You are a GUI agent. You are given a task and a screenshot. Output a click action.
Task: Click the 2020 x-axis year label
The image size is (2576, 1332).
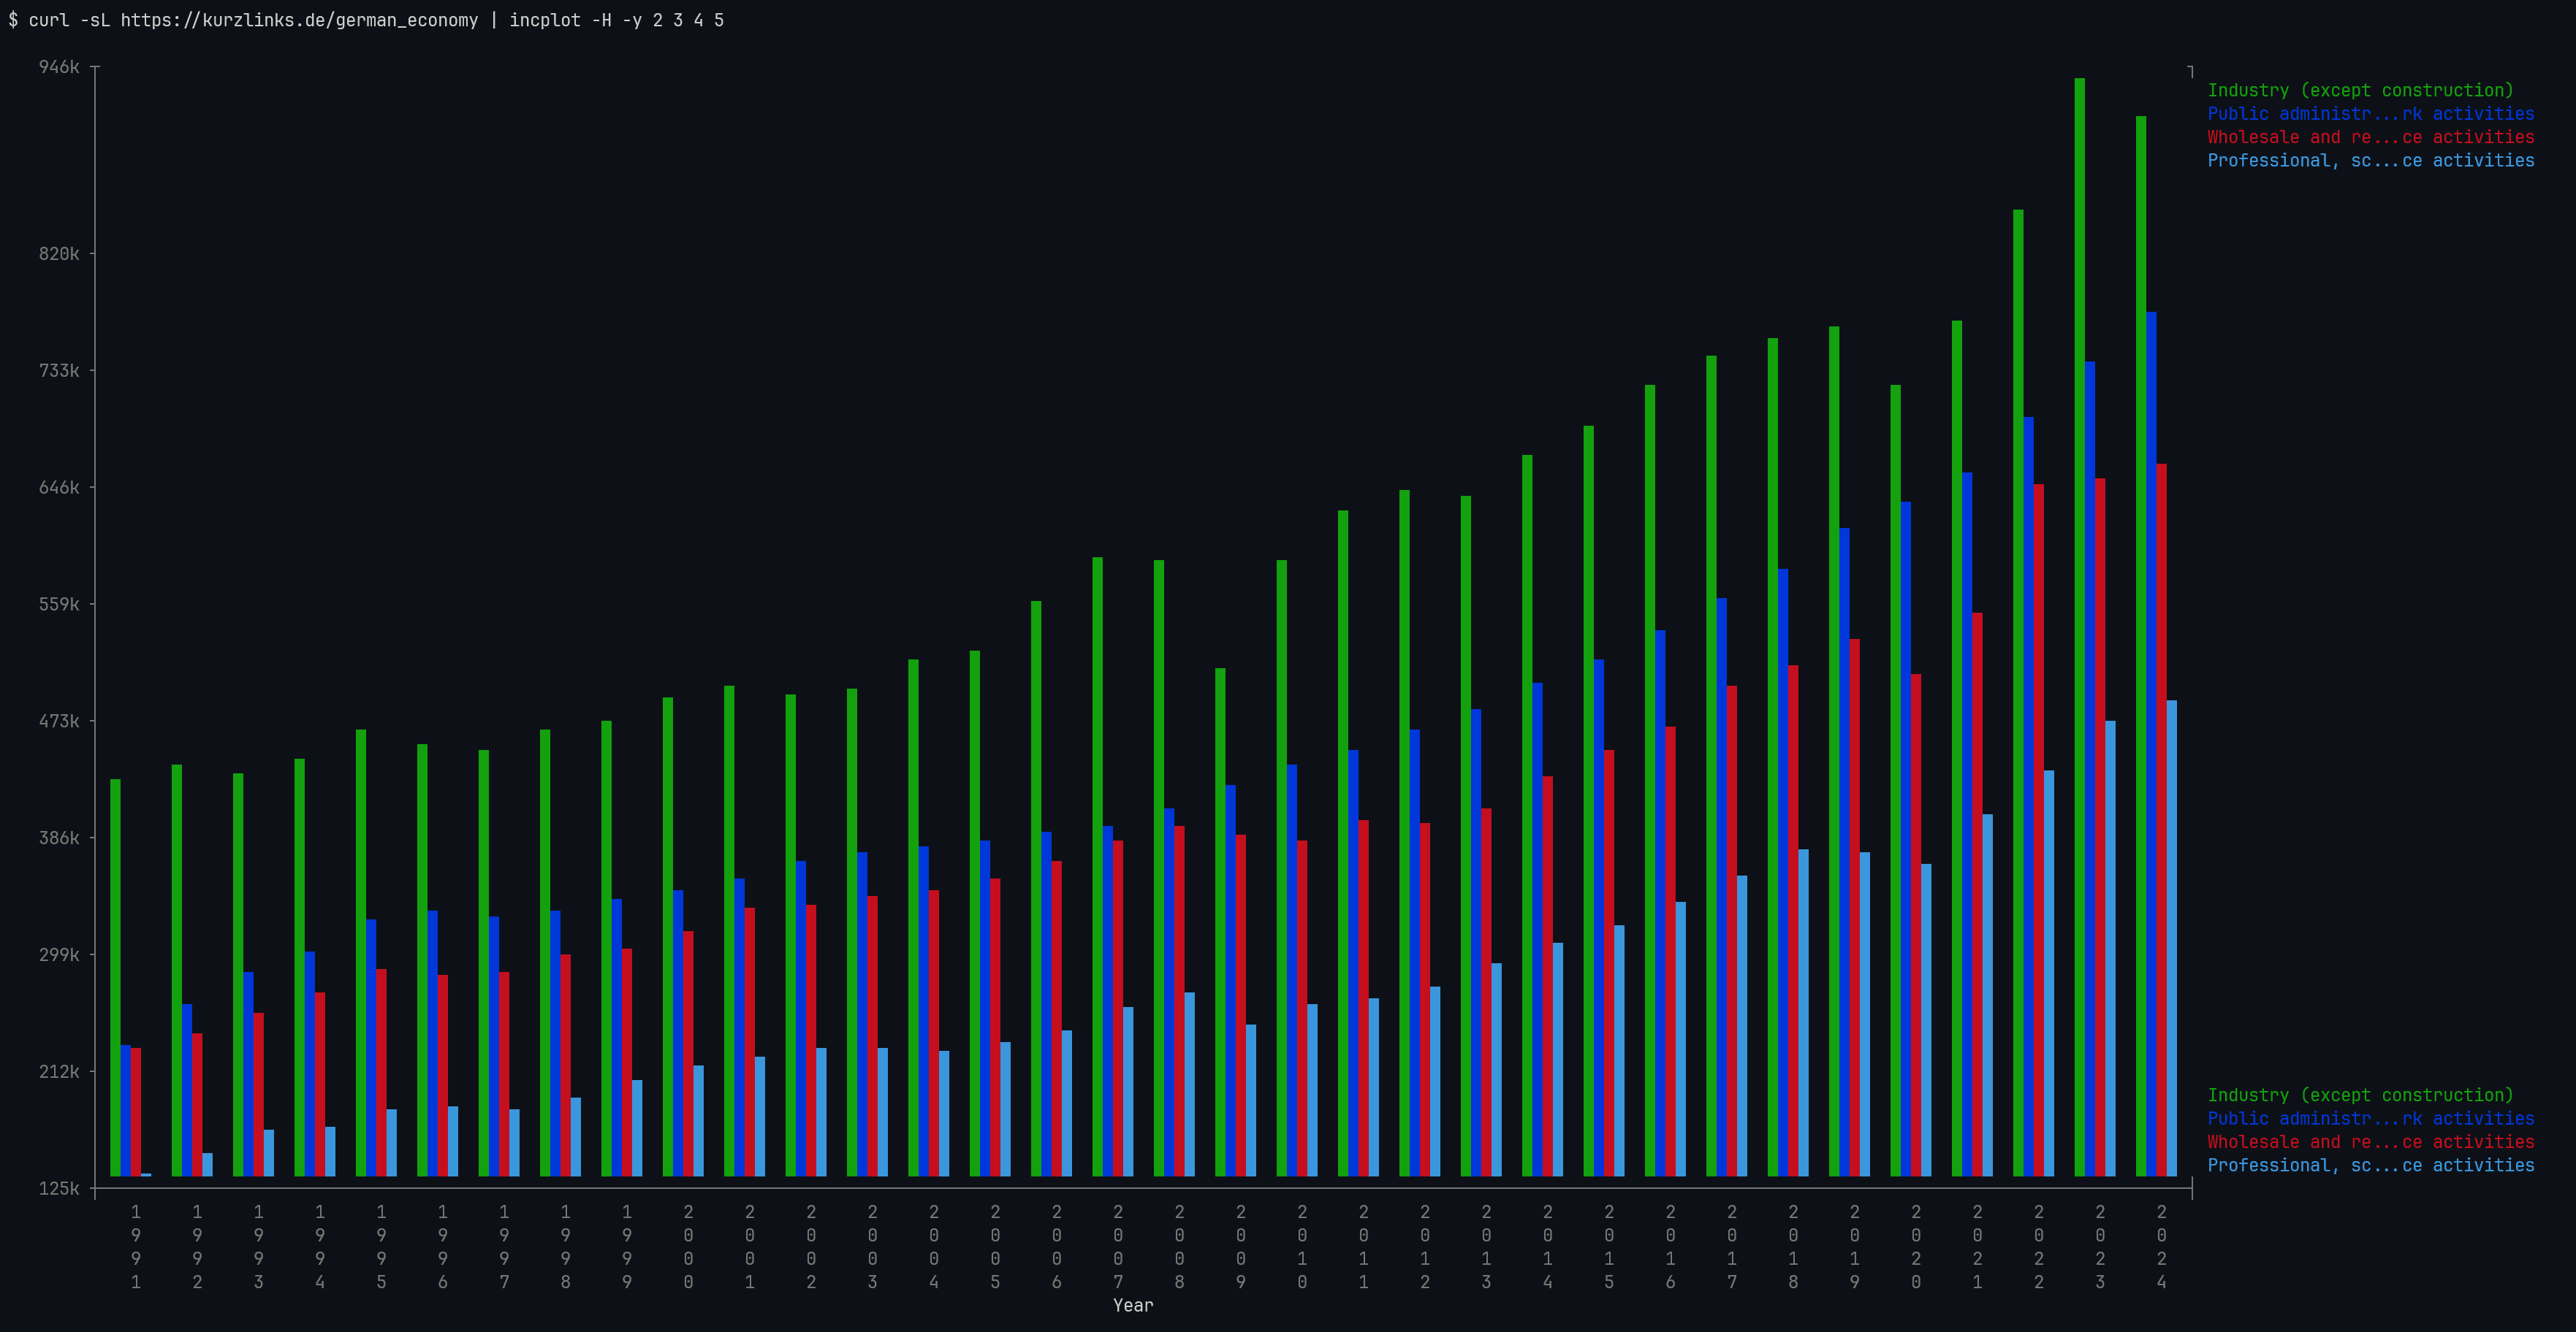point(1916,1246)
